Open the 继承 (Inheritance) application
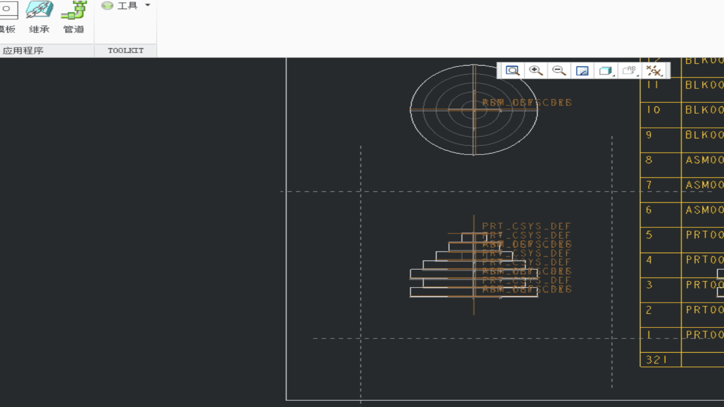Viewport: 724px width, 407px height. point(40,17)
